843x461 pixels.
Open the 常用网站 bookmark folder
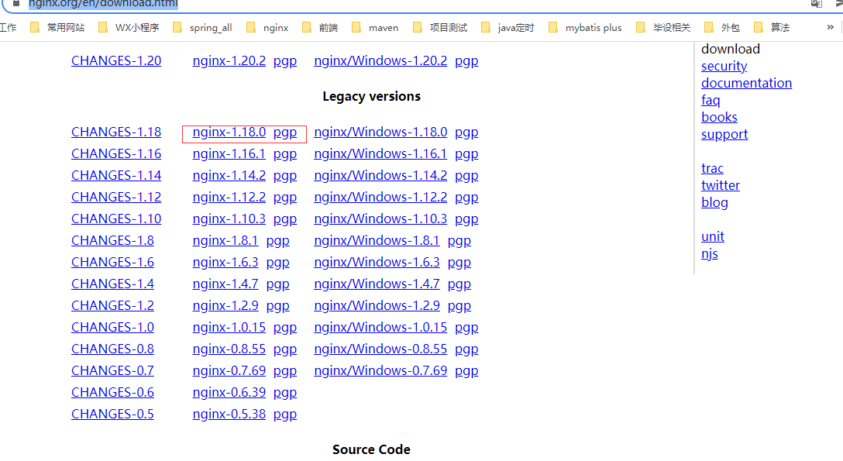click(57, 27)
